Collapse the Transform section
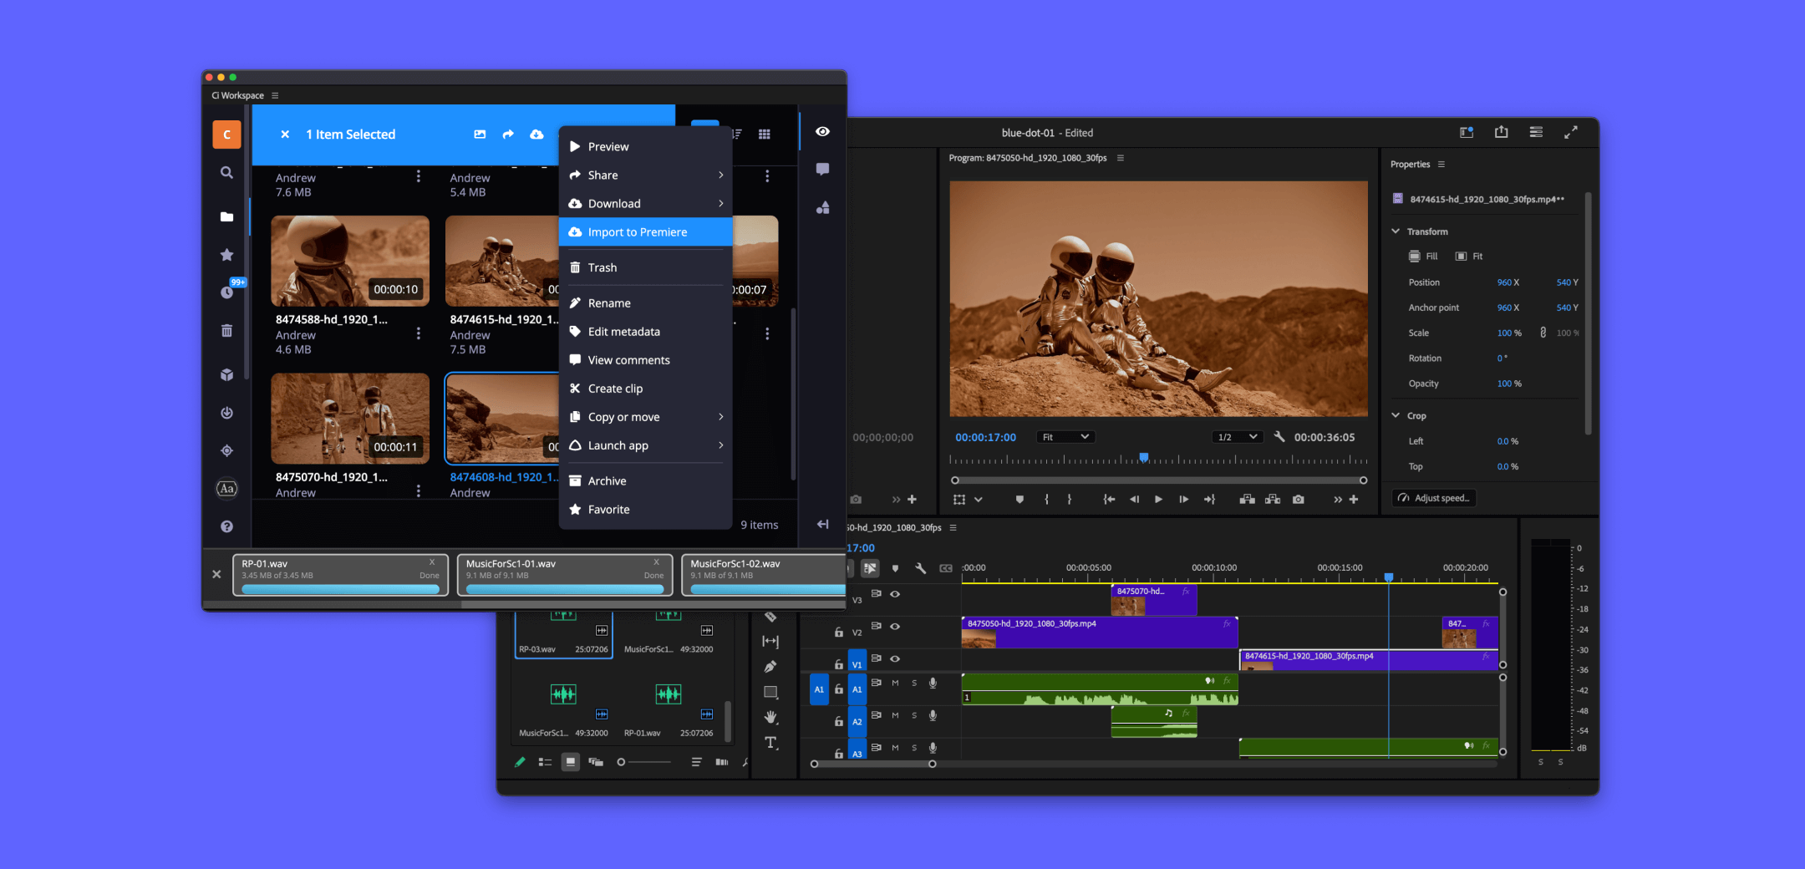The height and width of the screenshot is (869, 1805). [1396, 231]
